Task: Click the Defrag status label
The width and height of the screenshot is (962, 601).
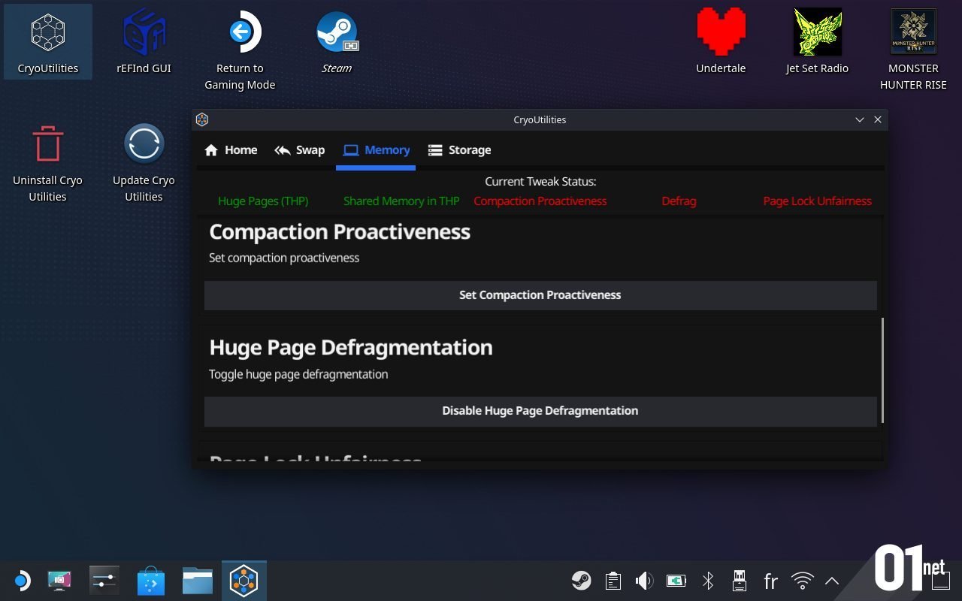Action: pyautogui.click(x=679, y=201)
